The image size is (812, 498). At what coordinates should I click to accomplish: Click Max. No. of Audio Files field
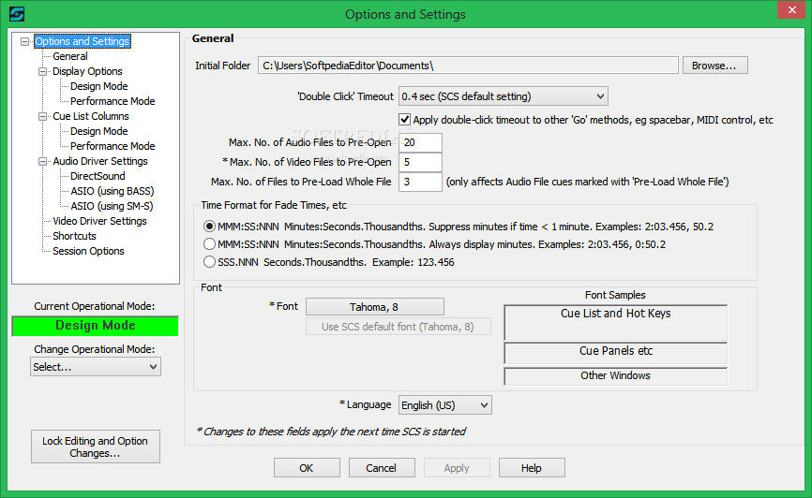click(x=420, y=142)
